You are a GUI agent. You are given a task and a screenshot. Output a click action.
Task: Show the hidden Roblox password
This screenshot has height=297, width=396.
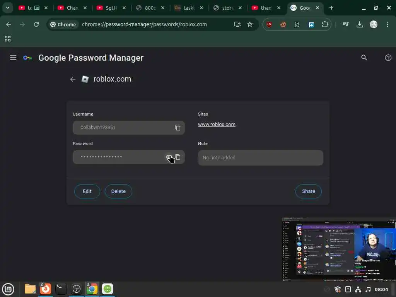coord(169,157)
